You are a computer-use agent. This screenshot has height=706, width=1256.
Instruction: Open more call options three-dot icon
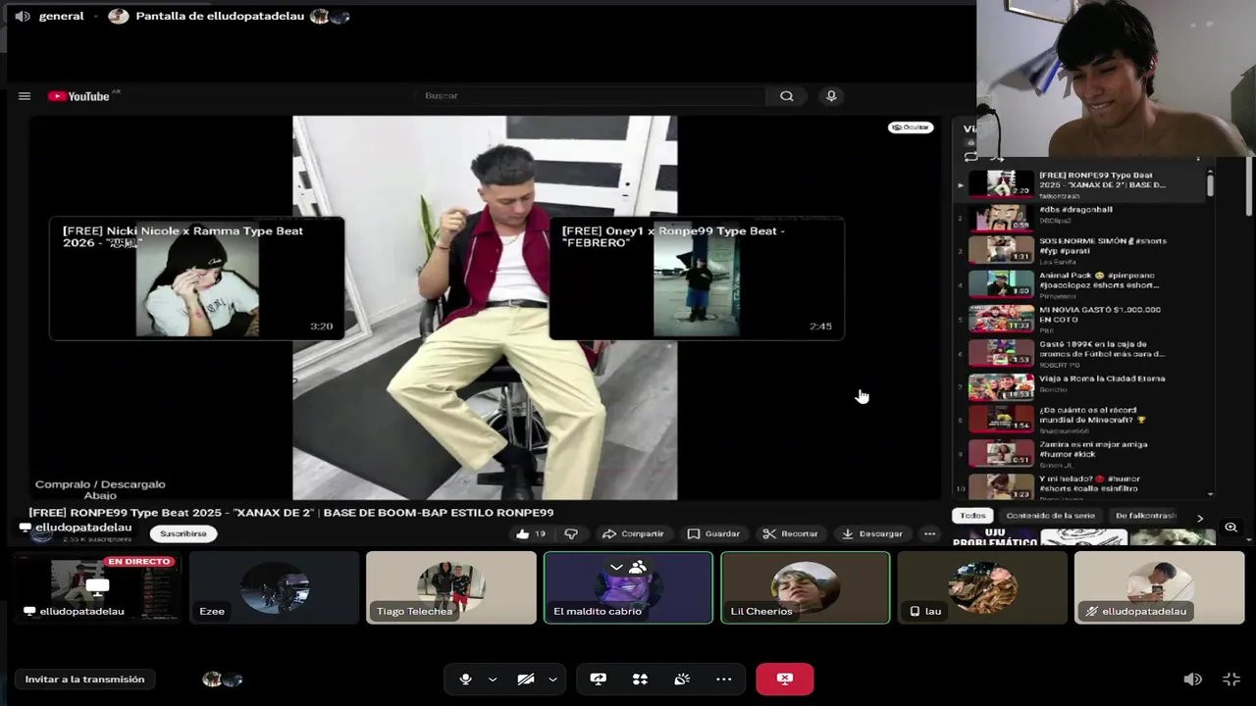click(x=724, y=679)
